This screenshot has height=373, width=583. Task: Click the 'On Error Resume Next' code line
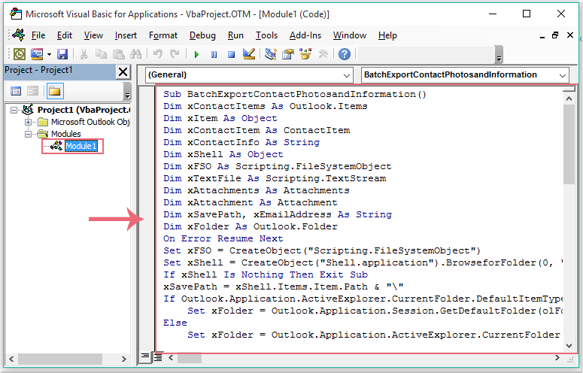point(223,238)
